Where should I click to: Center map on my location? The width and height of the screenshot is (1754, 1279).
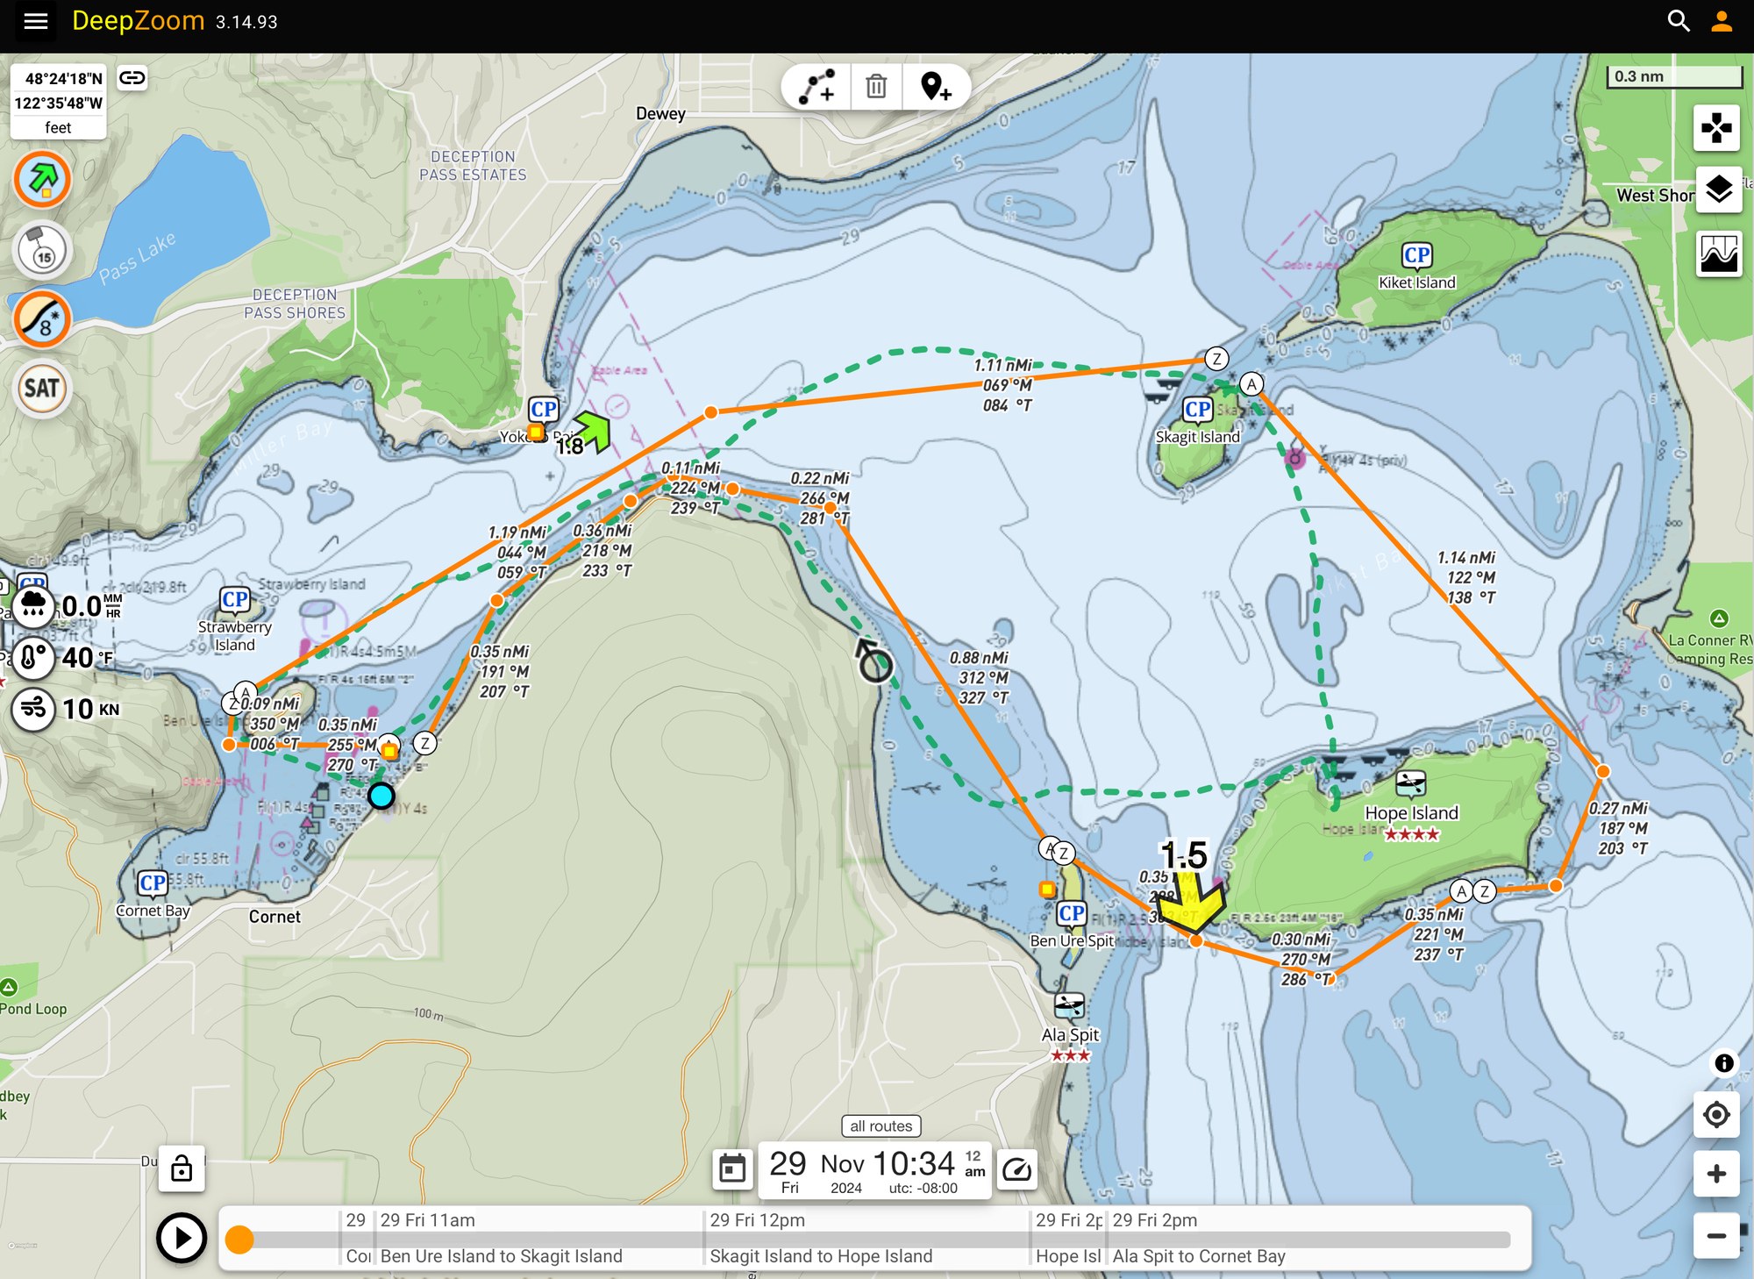click(x=1716, y=1114)
